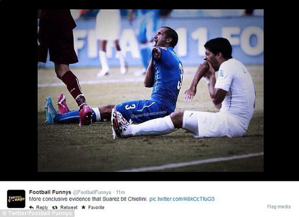Click the Favorite star icon
The image size is (299, 217).
coord(83,207)
